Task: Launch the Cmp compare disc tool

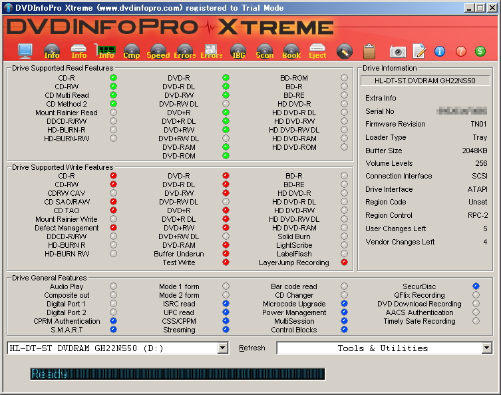Action: click(x=132, y=51)
